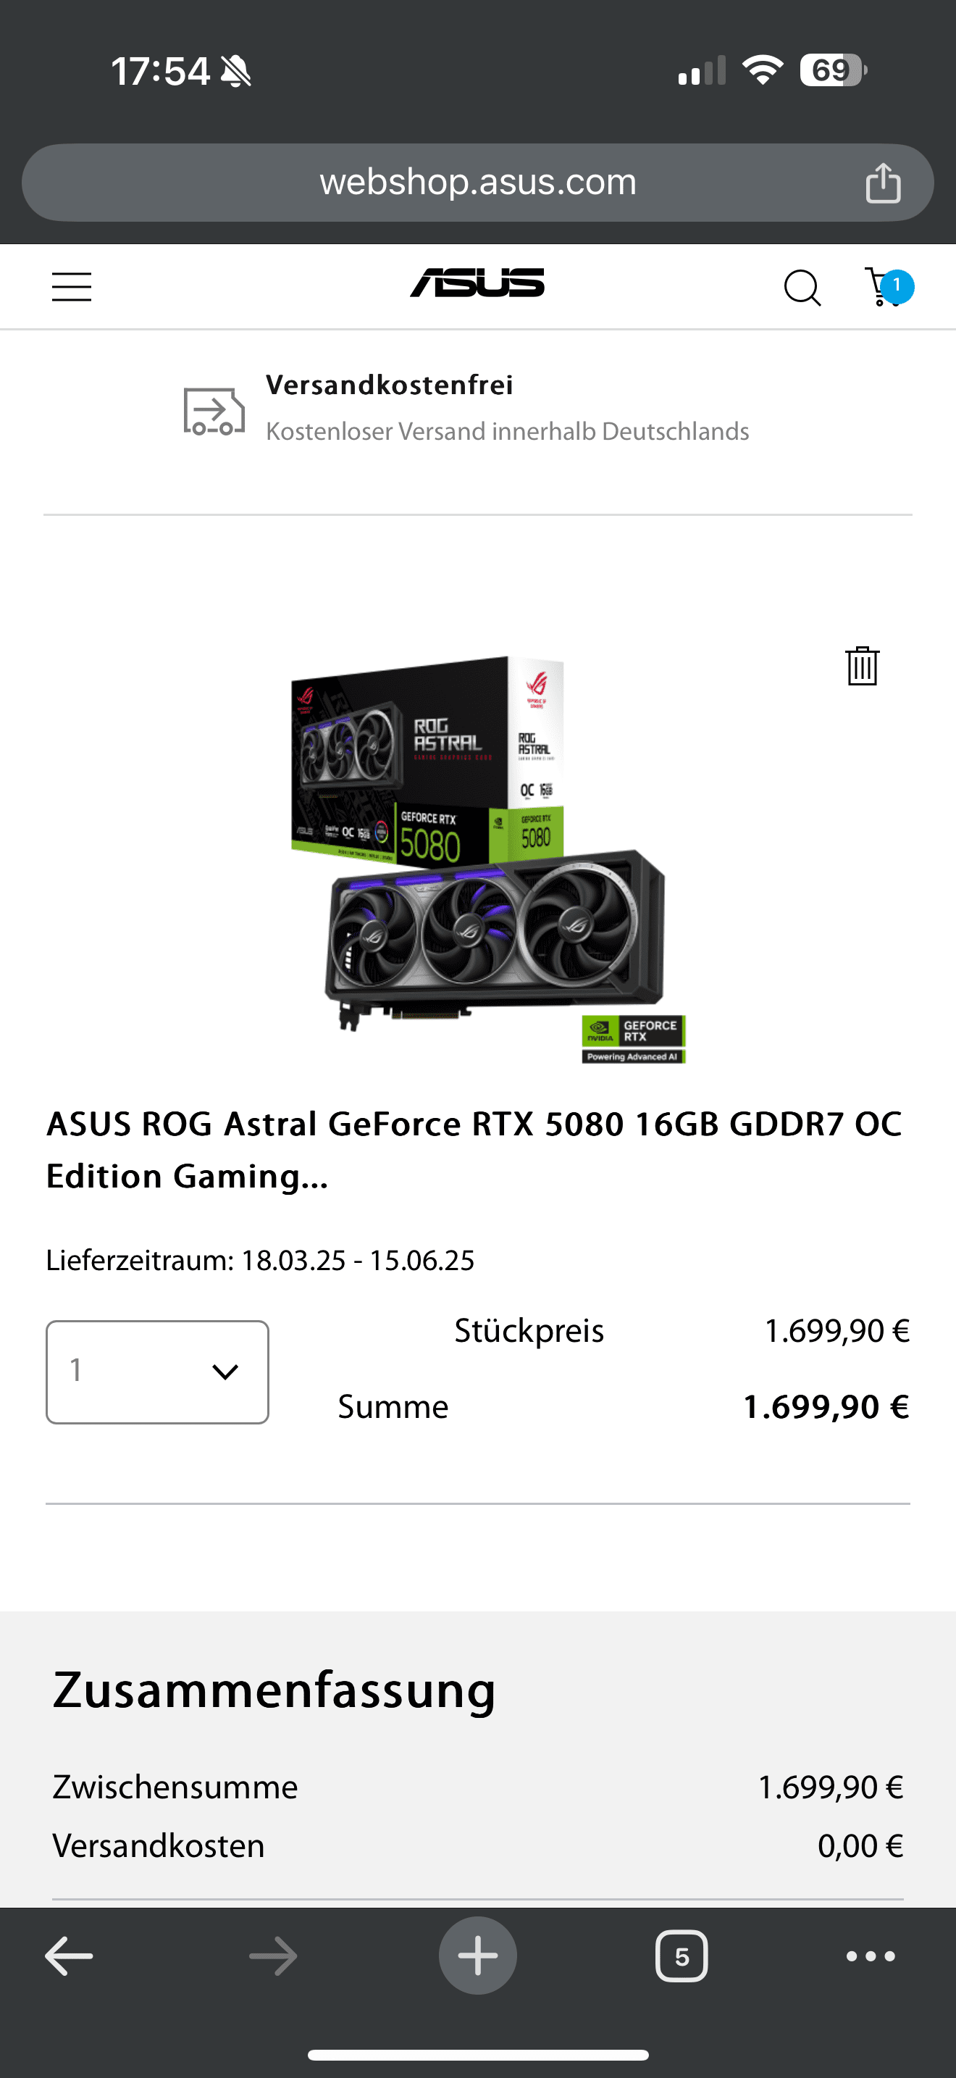The height and width of the screenshot is (2078, 956).
Task: Open the ROG Astral RTX 5080 product image
Action: click(487, 859)
